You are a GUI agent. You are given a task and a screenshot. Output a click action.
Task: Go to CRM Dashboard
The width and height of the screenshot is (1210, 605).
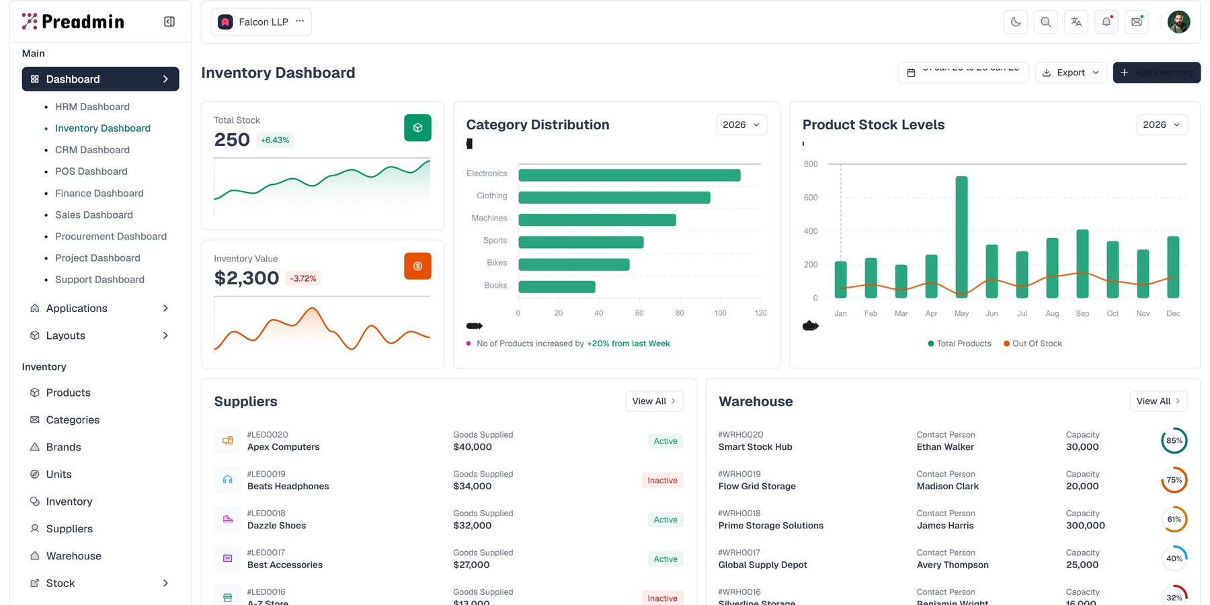[92, 150]
